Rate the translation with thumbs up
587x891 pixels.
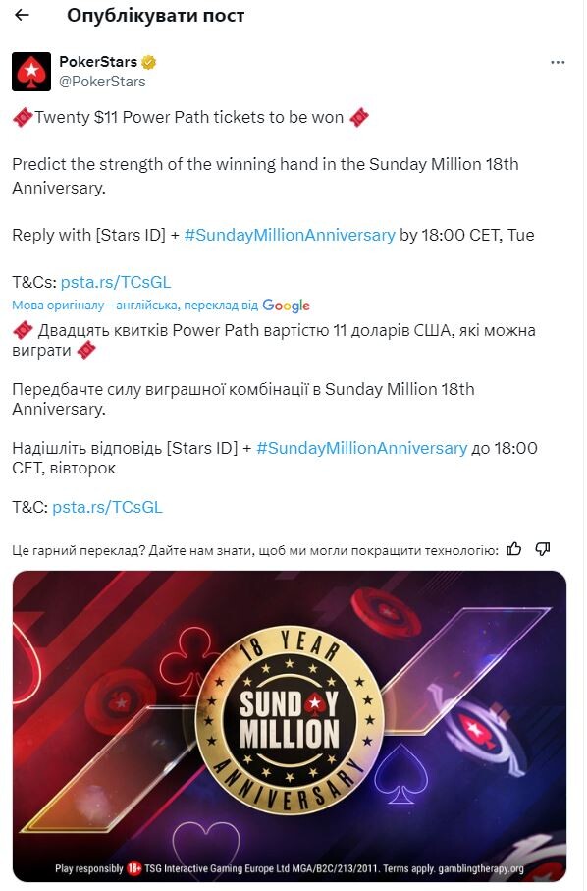[x=514, y=549]
